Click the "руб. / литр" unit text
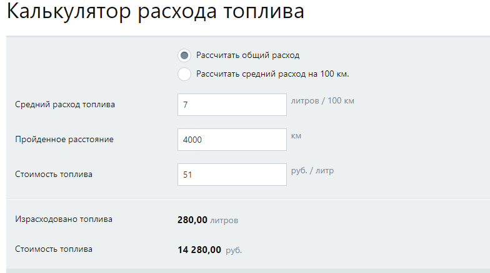 pos(312,170)
